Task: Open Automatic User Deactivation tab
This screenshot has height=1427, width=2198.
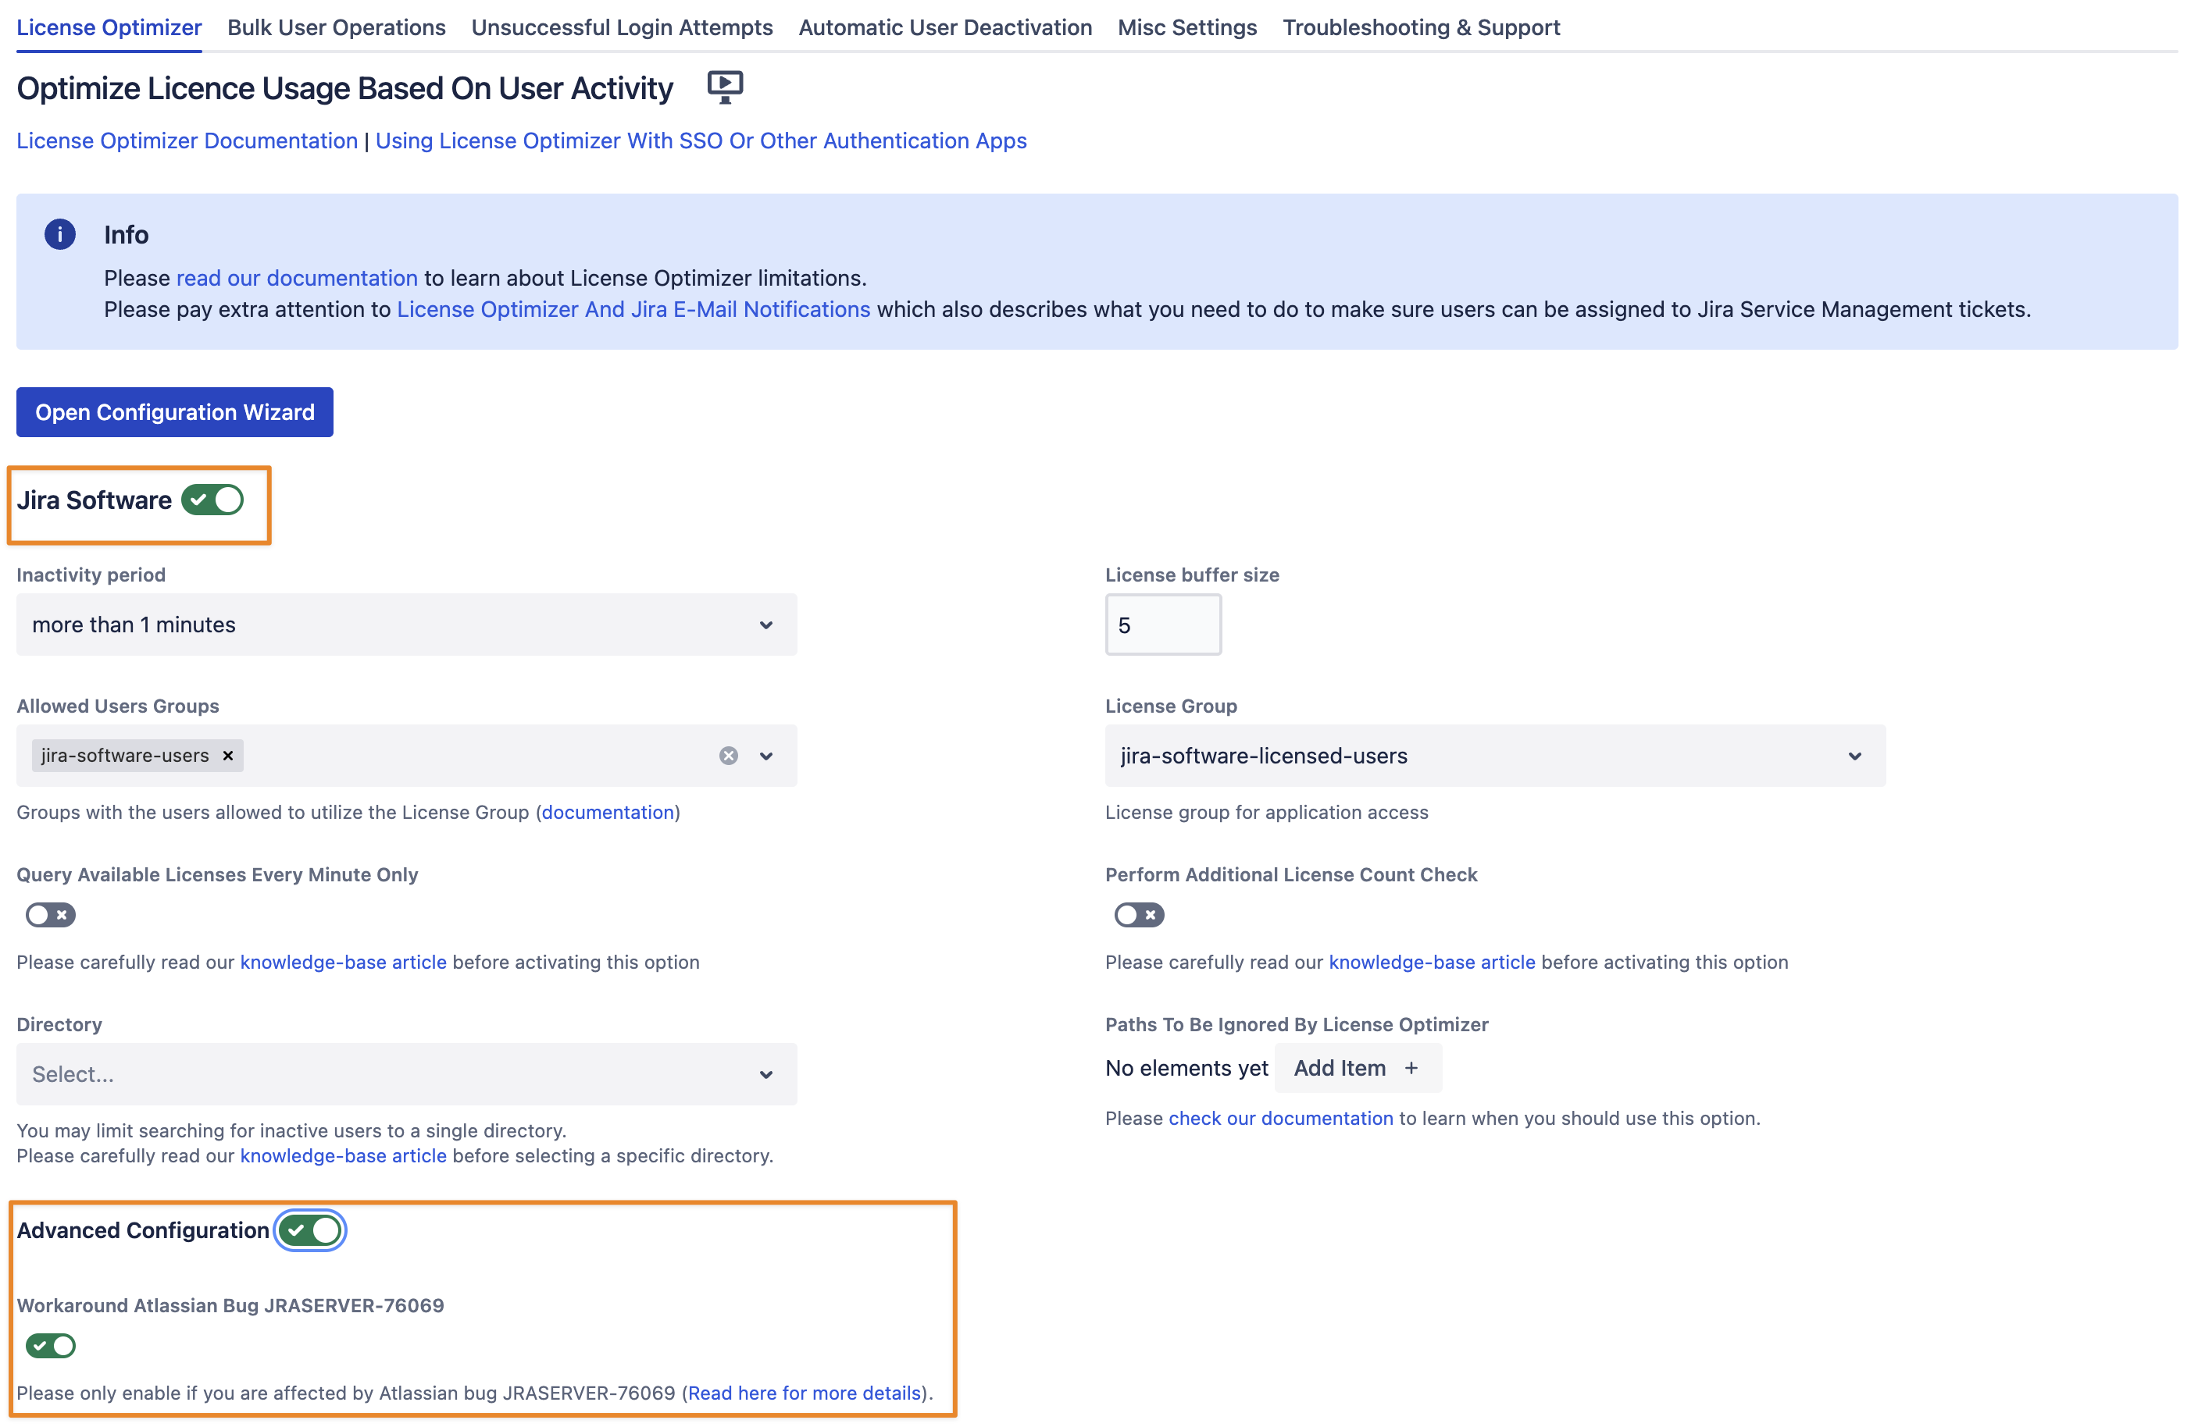Action: [946, 27]
